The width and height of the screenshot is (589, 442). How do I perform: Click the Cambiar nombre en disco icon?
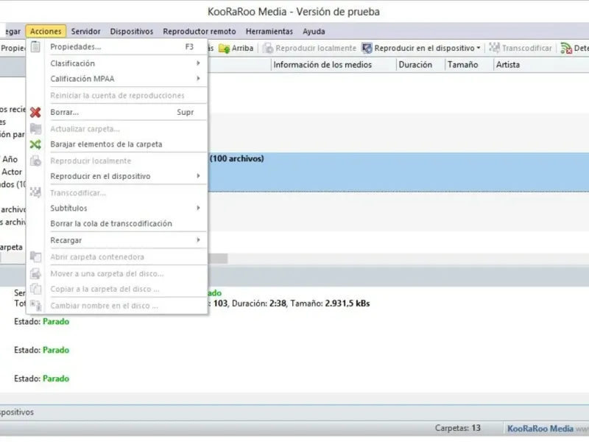(x=35, y=306)
